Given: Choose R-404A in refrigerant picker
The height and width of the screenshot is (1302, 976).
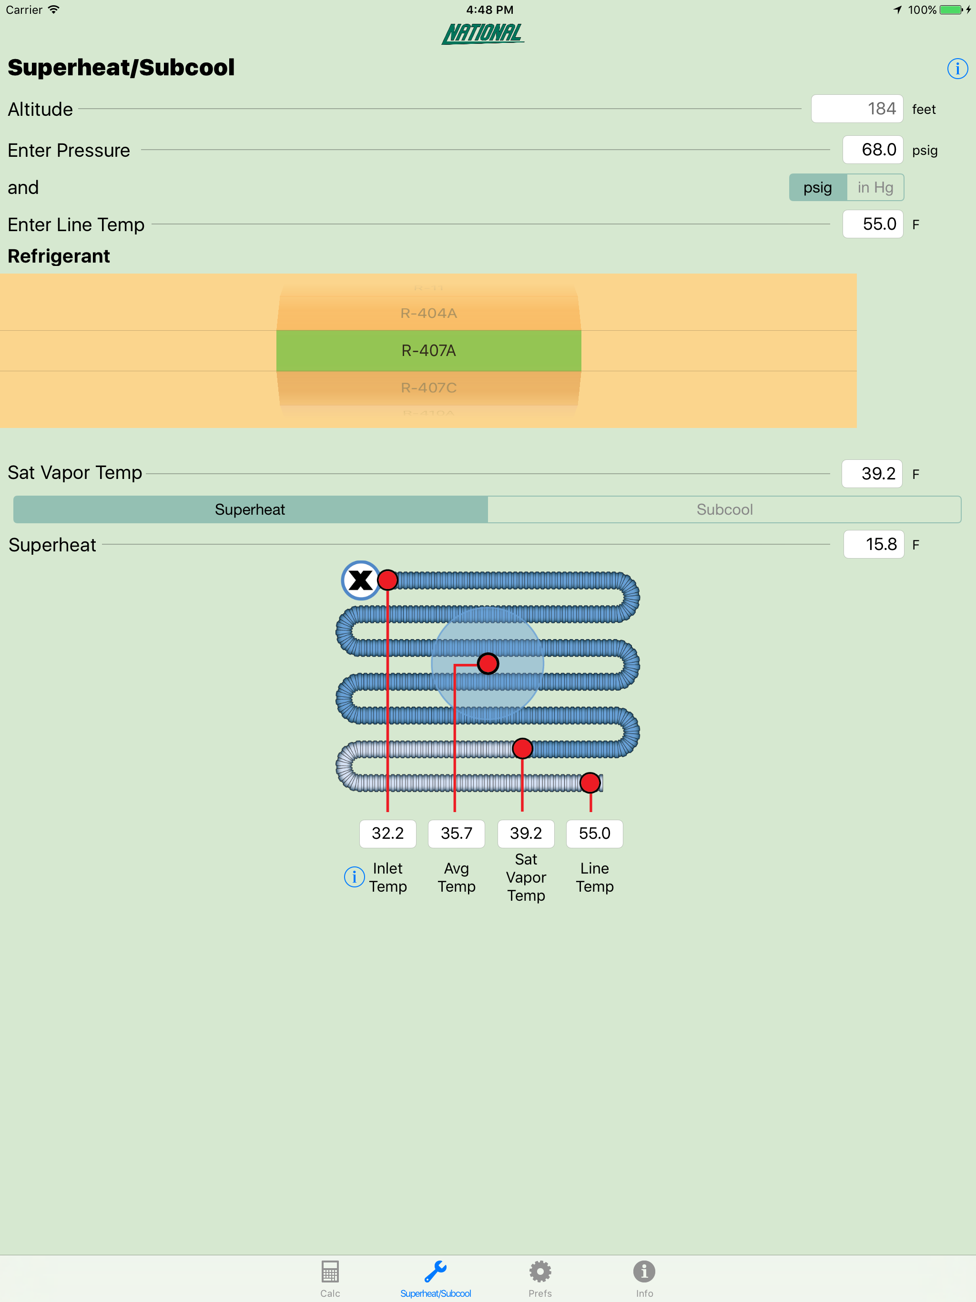Looking at the screenshot, I should pyautogui.click(x=428, y=313).
